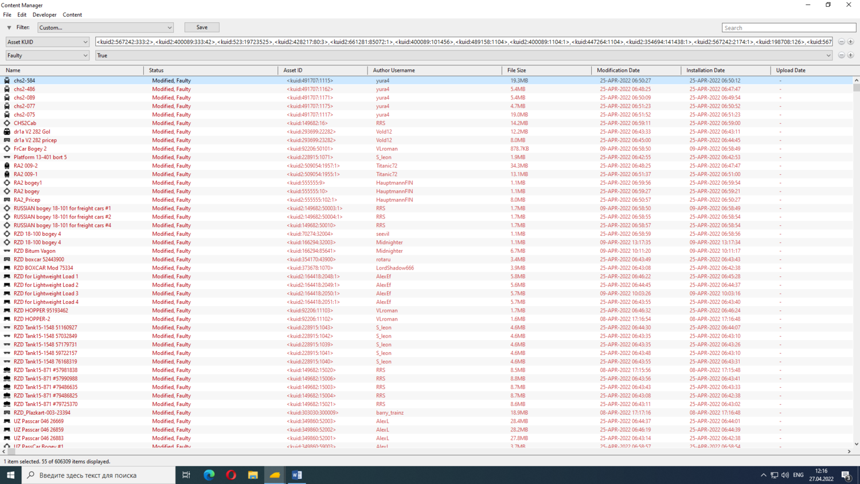The image size is (860, 484).
Task: Open the volume control in the system tray
Action: point(785,475)
